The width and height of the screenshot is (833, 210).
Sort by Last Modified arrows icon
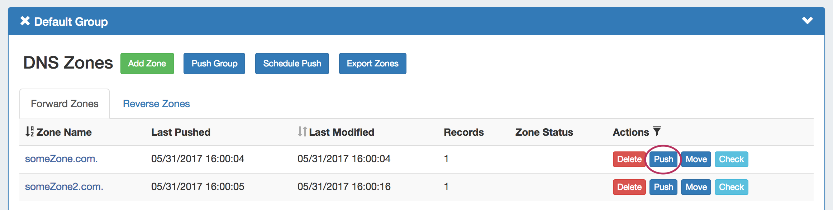pos(302,132)
